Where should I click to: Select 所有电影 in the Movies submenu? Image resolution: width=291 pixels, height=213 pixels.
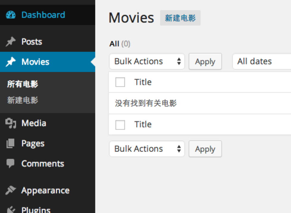point(23,84)
